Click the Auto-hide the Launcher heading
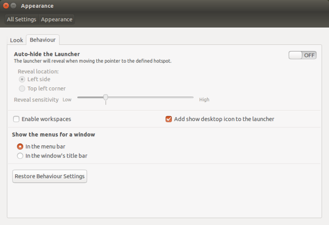This screenshot has height=225, width=329. click(47, 54)
